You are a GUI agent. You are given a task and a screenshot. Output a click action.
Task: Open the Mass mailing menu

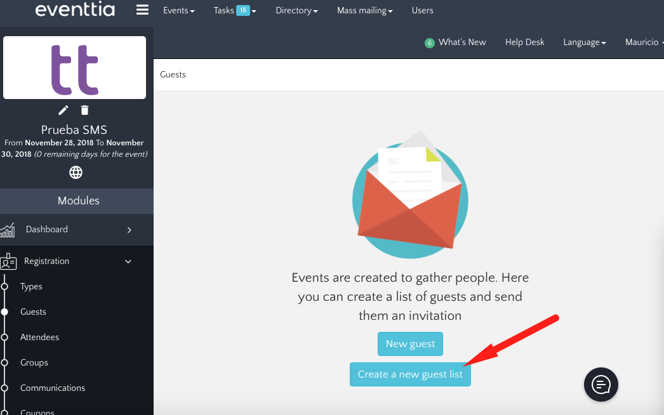[x=364, y=11]
